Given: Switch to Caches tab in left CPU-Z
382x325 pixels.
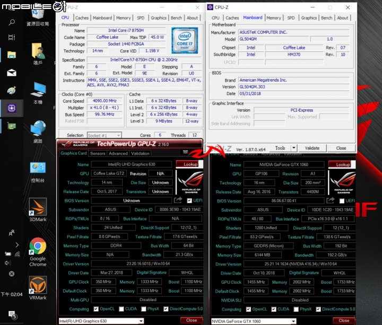Looking at the screenshot, I should 82,18.
